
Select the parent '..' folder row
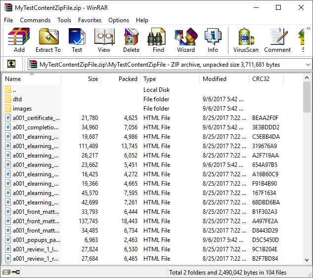(x=152, y=90)
